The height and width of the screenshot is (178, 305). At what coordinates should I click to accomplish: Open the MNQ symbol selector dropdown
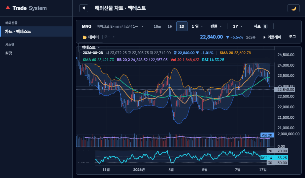tap(113, 26)
